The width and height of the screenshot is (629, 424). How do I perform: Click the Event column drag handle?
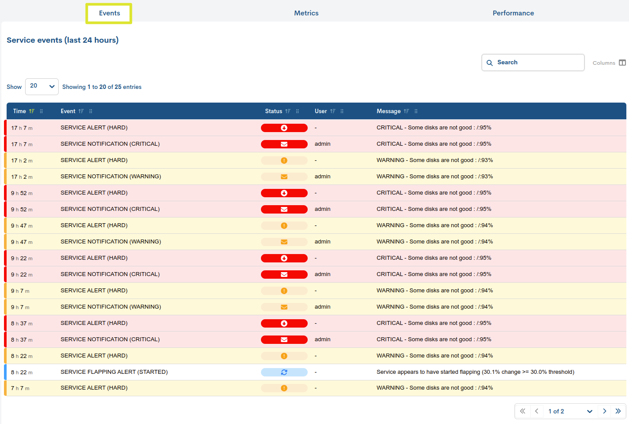click(91, 111)
